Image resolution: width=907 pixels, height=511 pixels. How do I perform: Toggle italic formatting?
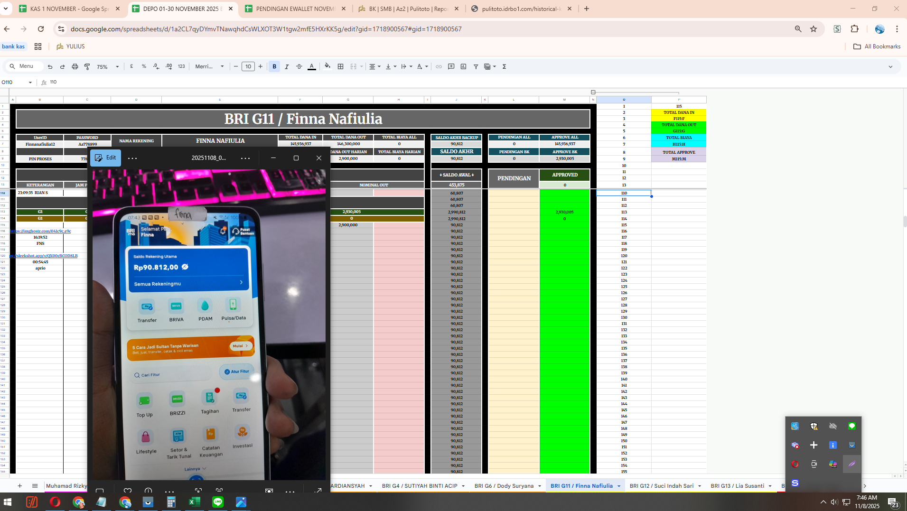(x=287, y=66)
